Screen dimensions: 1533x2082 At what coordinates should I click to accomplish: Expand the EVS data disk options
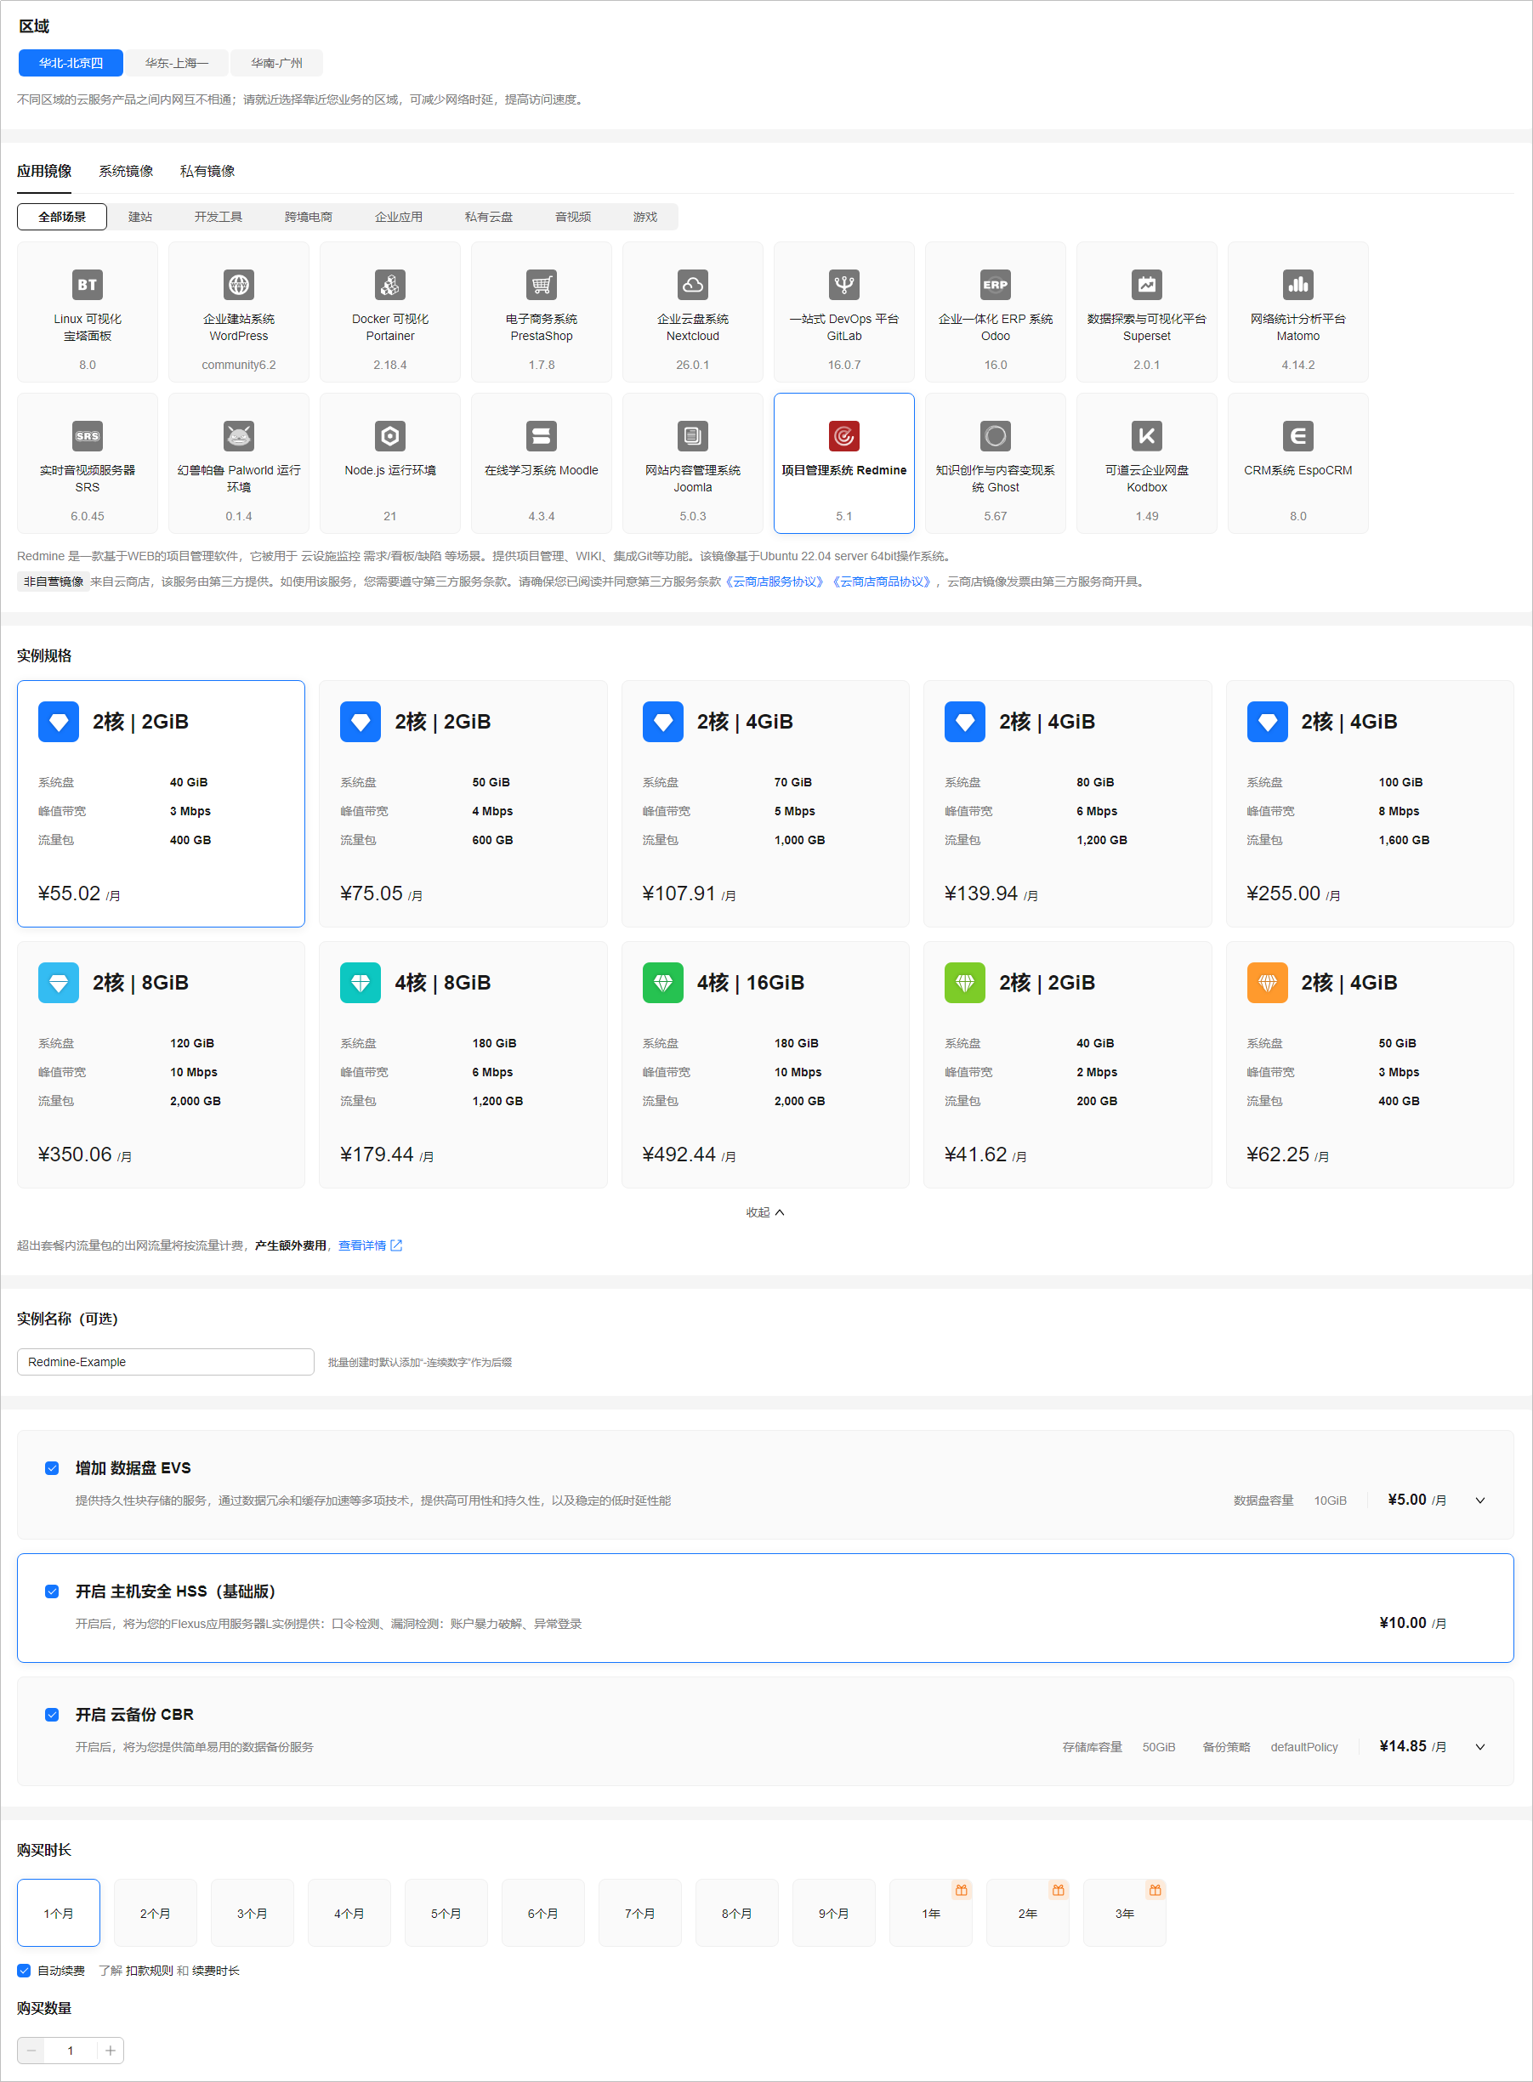tap(1480, 1501)
